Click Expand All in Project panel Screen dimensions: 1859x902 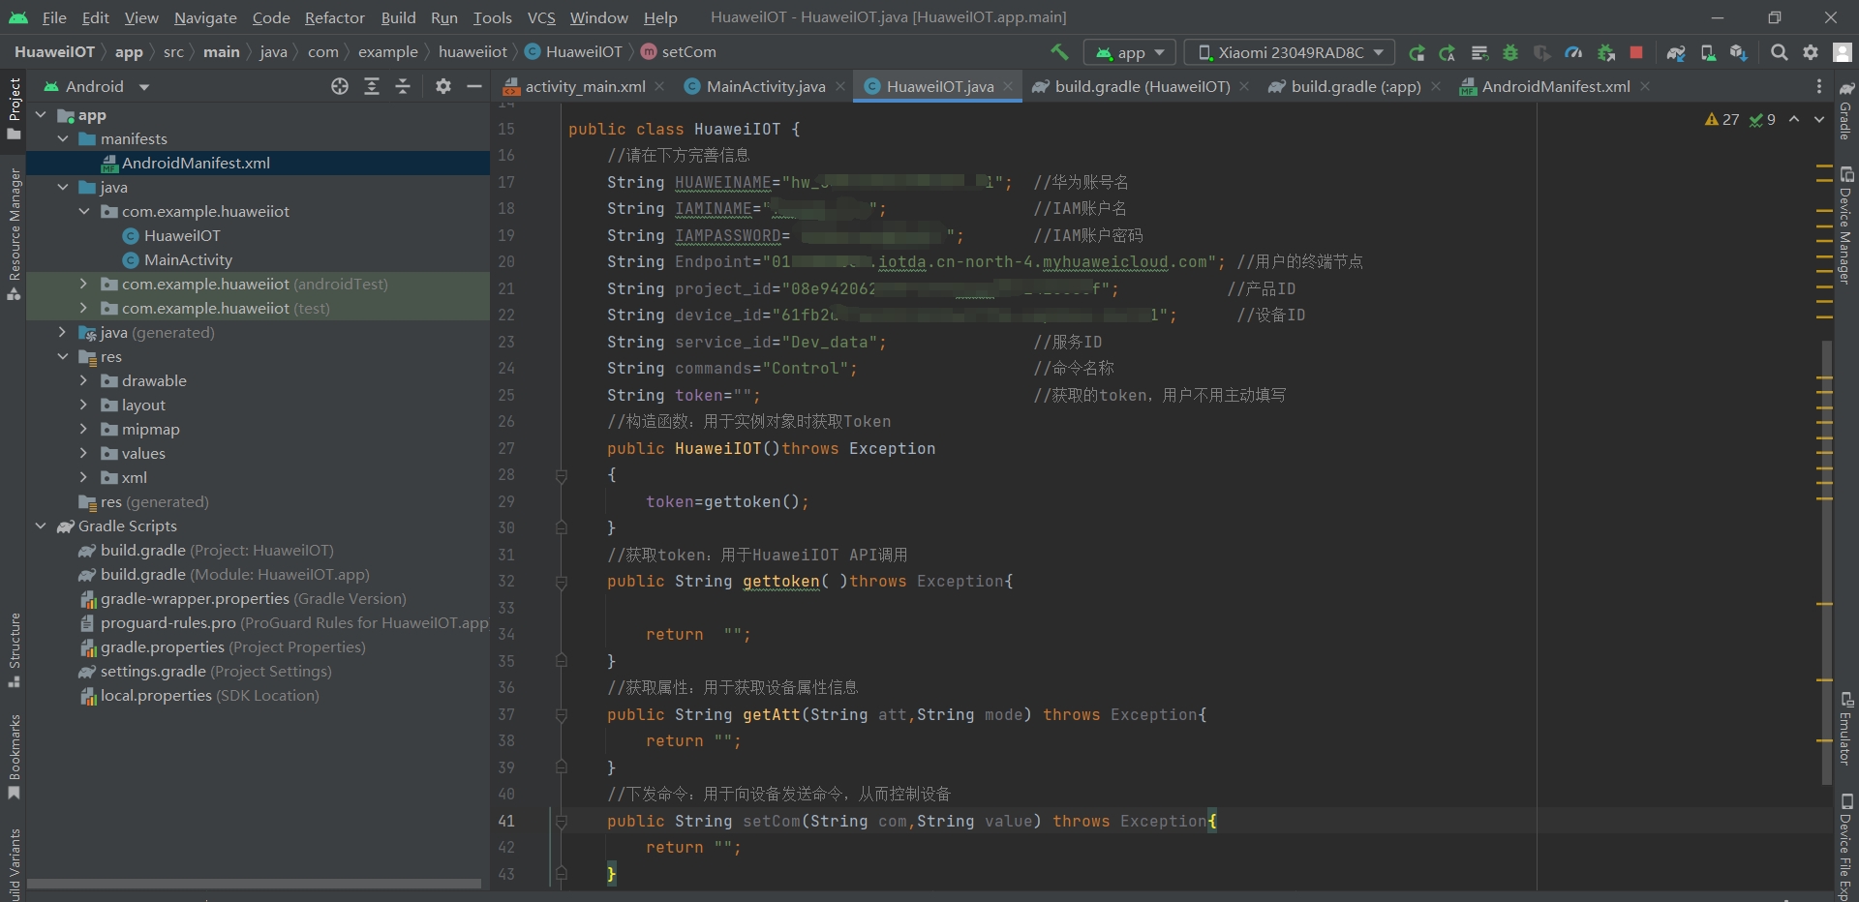[372, 86]
